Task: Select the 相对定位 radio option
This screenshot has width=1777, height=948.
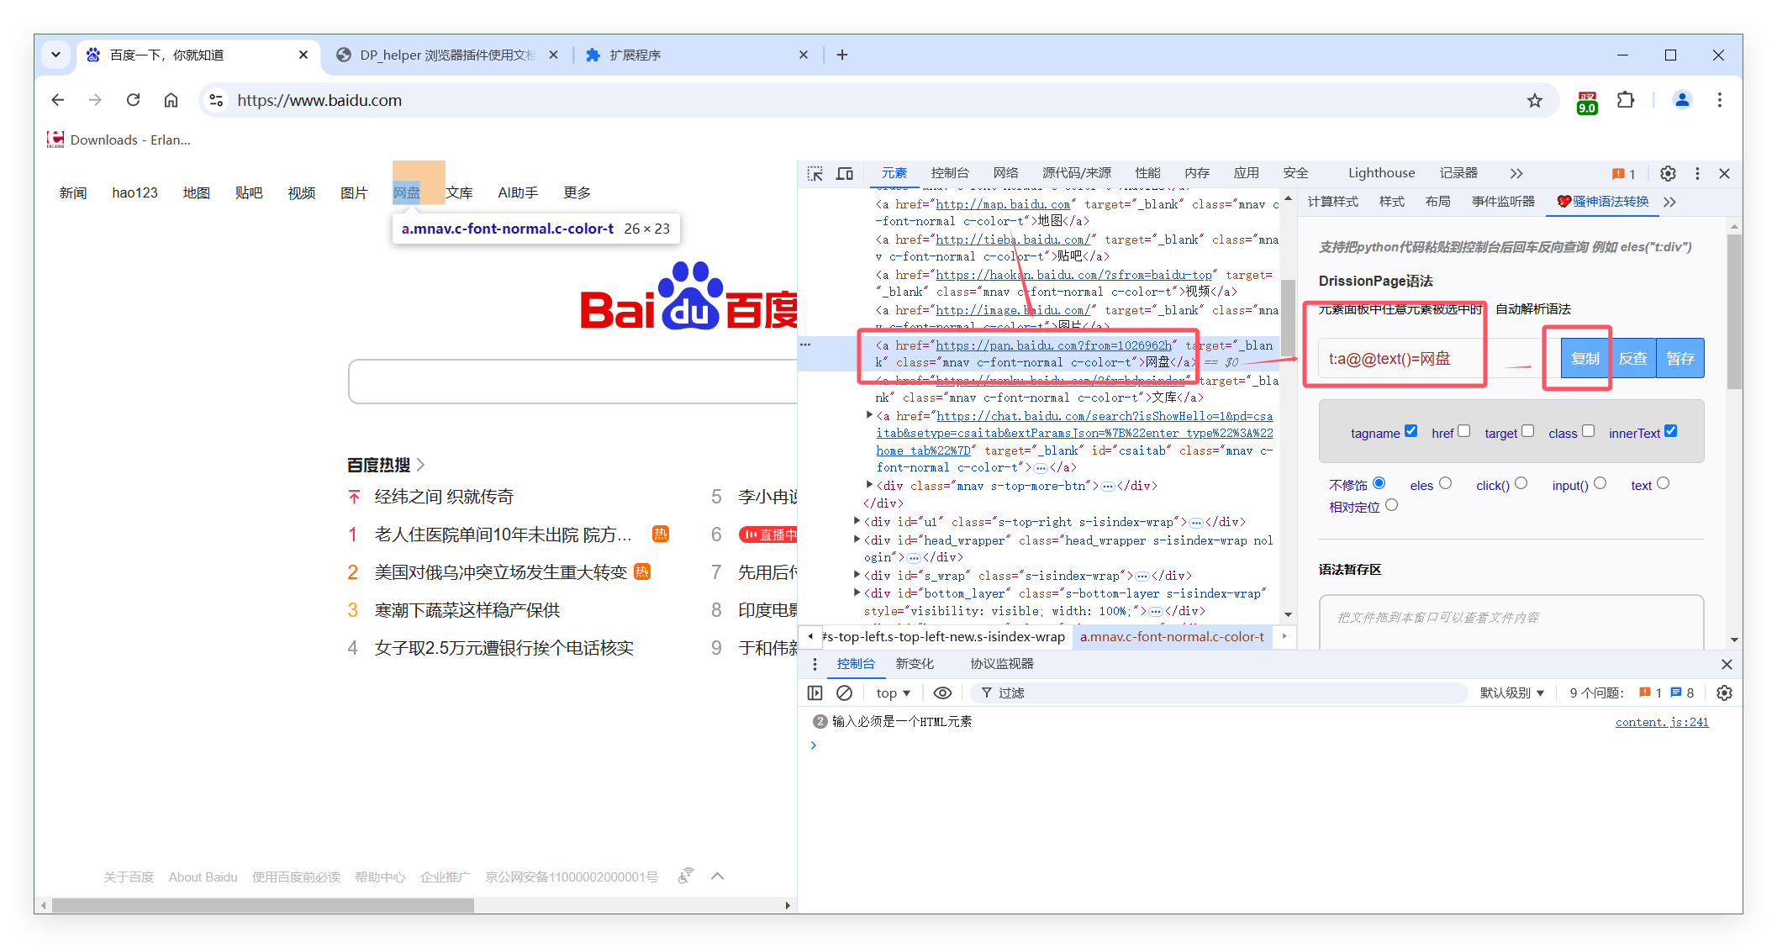Action: click(1391, 505)
